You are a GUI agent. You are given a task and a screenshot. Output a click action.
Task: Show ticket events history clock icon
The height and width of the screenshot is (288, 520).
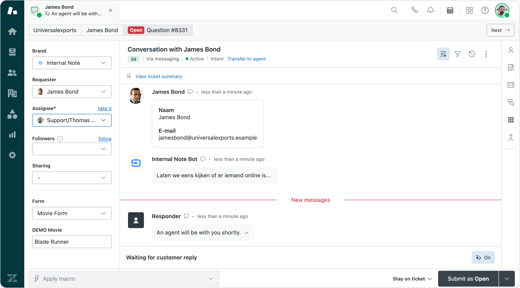click(472, 54)
